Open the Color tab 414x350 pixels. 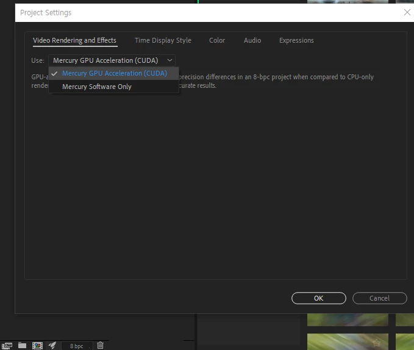click(217, 40)
